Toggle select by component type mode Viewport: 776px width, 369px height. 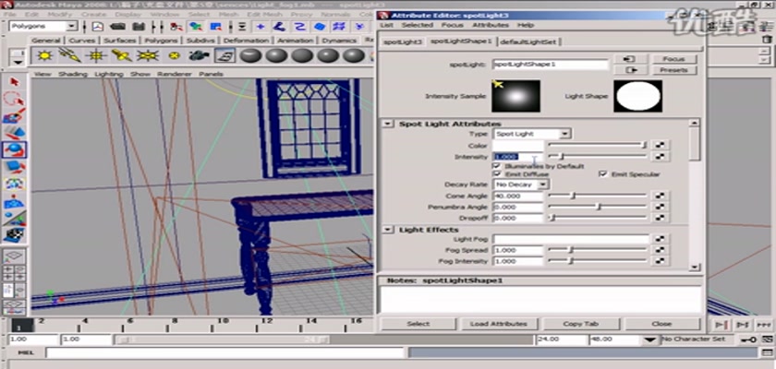click(x=216, y=26)
